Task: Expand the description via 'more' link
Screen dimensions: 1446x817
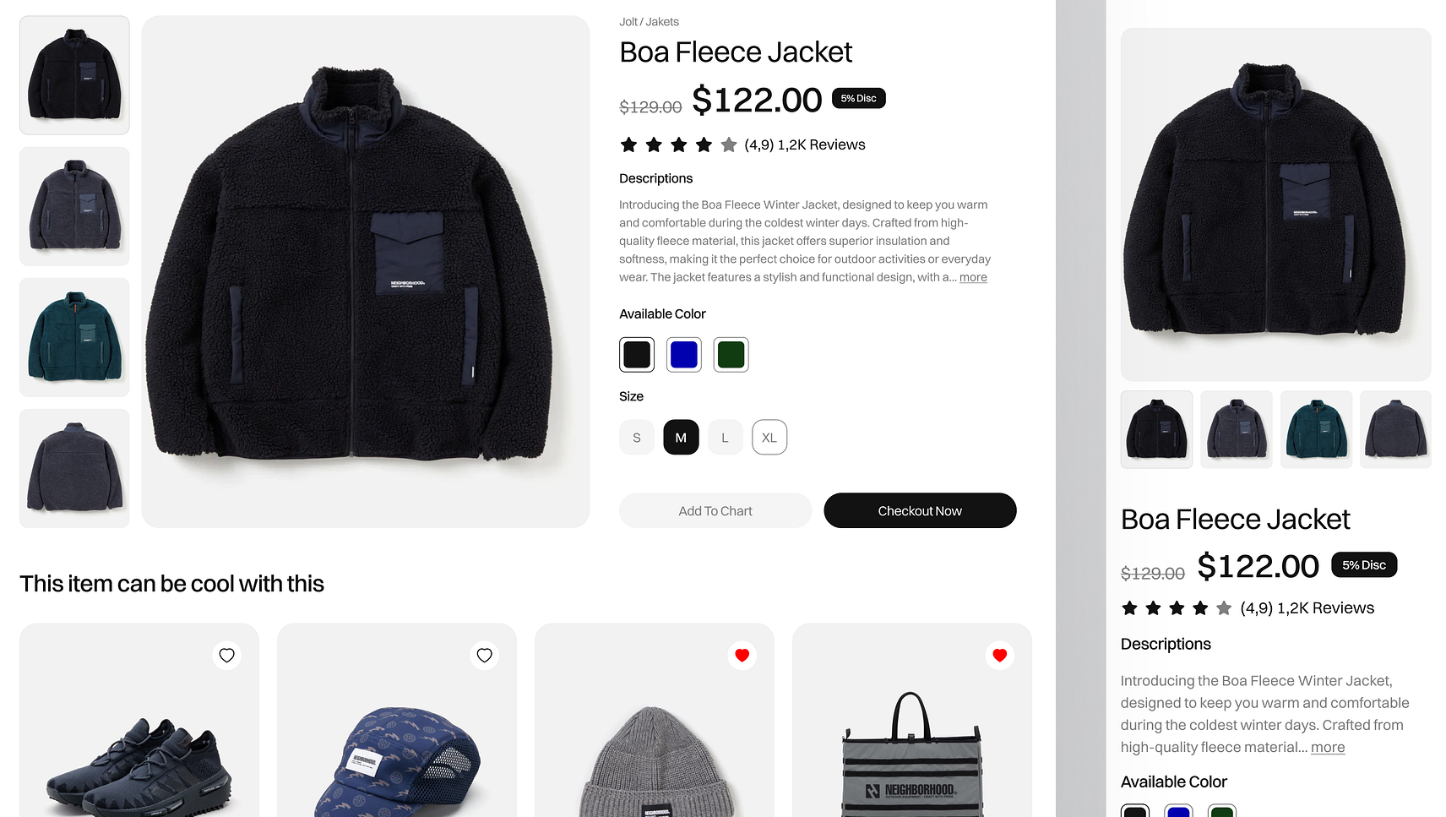Action: point(973,277)
